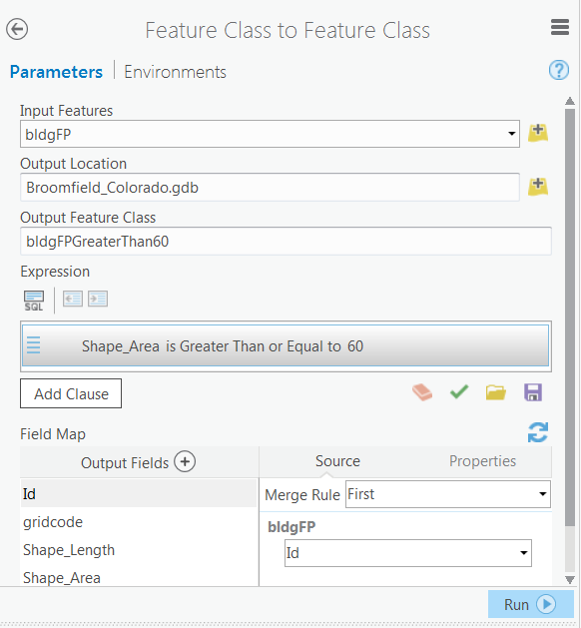The height and width of the screenshot is (628, 581).
Task: Verify the SQL expression checkmark
Action: pyautogui.click(x=459, y=391)
